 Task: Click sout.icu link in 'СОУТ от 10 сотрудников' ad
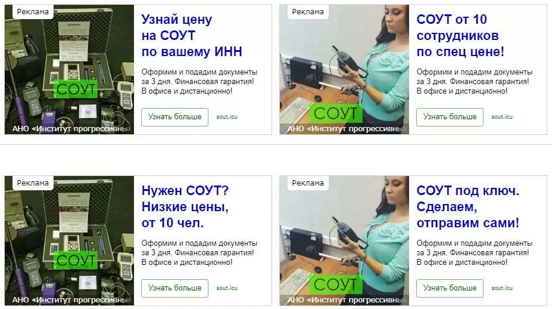[x=502, y=117]
